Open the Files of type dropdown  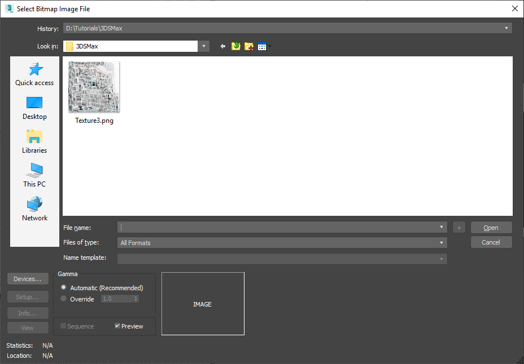click(x=442, y=243)
